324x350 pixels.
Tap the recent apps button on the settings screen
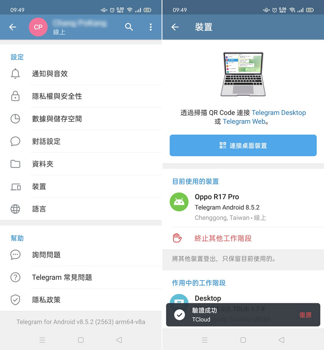(42, 340)
